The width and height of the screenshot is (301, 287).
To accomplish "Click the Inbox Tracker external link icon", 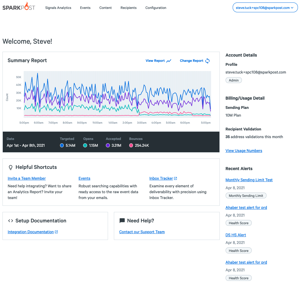I will (x=175, y=178).
